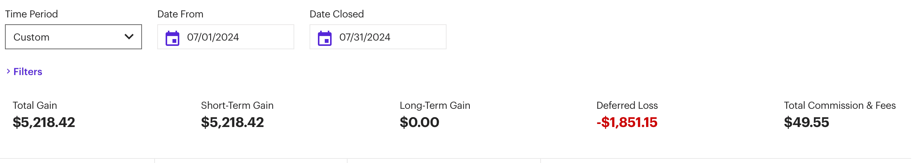Click the Date From label
916x163 pixels.
click(180, 14)
